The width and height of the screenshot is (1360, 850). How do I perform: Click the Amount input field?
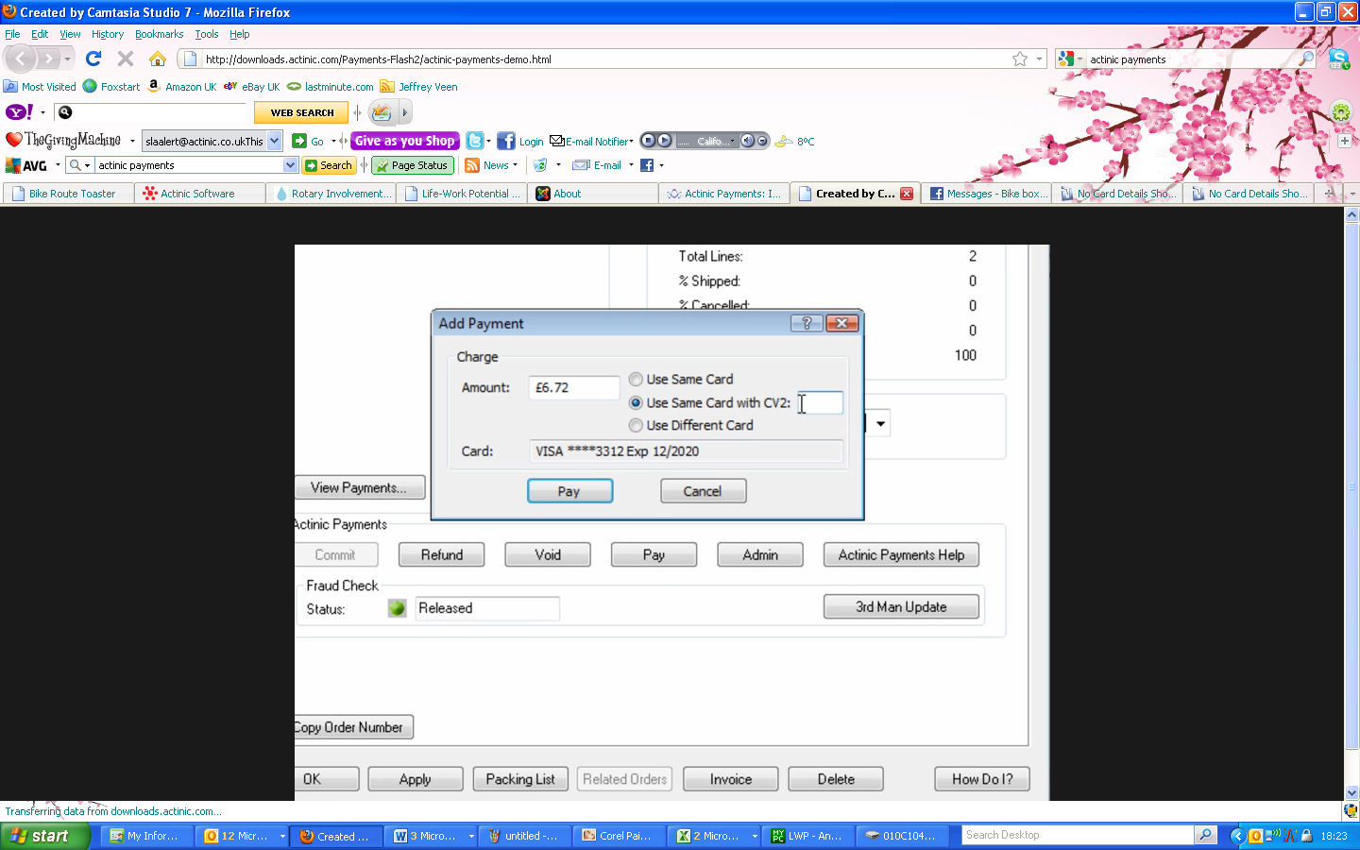click(574, 387)
